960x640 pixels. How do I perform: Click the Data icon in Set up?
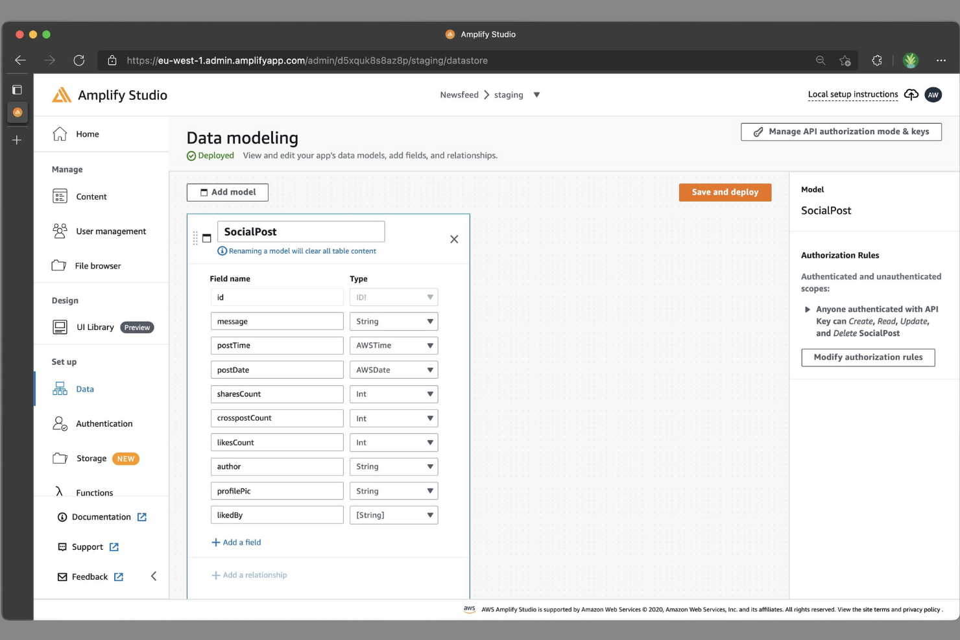59,388
